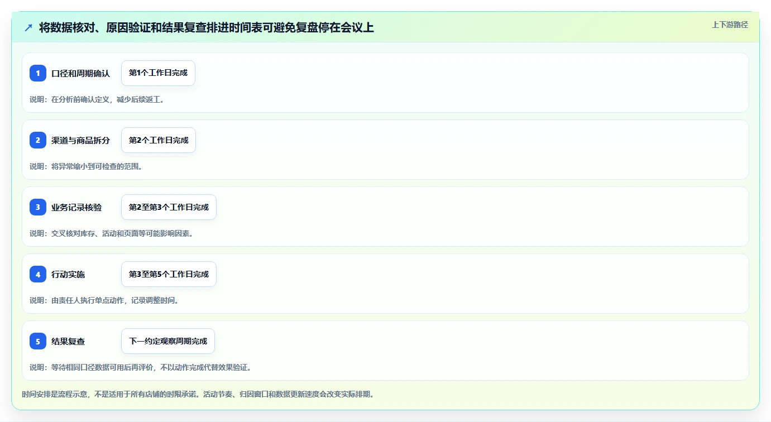Click the 第3至第5个工作日完成 pill
771x422 pixels.
(x=169, y=274)
